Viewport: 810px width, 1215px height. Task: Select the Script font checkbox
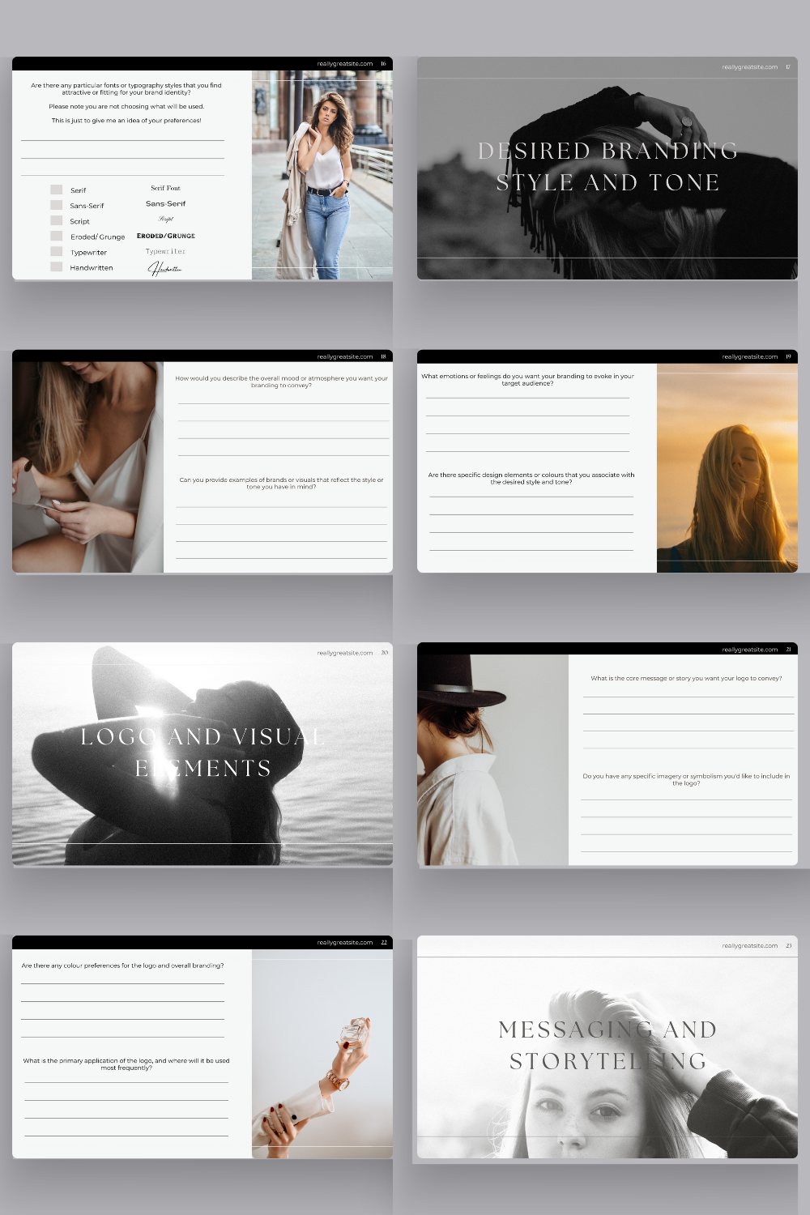point(57,220)
